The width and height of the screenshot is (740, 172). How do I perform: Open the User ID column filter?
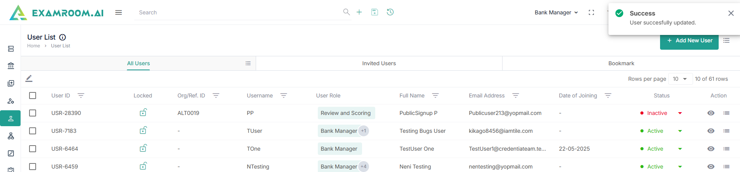(x=81, y=96)
